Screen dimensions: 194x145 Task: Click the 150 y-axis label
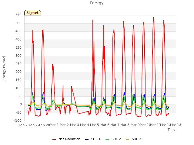click(18, 80)
